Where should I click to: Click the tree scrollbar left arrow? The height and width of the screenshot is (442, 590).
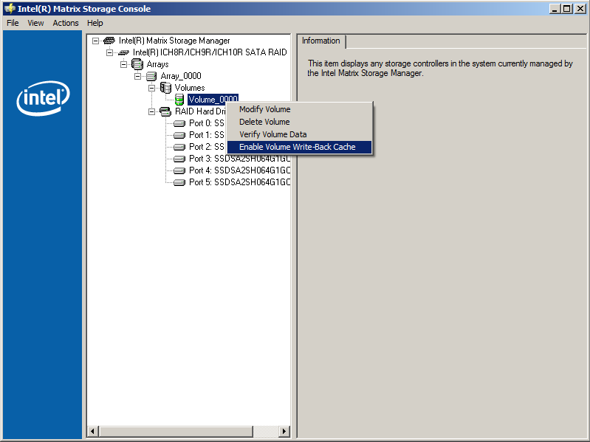(x=93, y=431)
